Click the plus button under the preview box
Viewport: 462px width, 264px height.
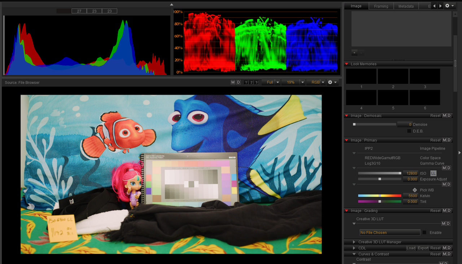(354, 53)
